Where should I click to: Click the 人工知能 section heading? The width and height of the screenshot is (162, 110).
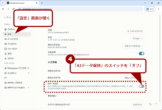pyautogui.click(x=52, y=62)
